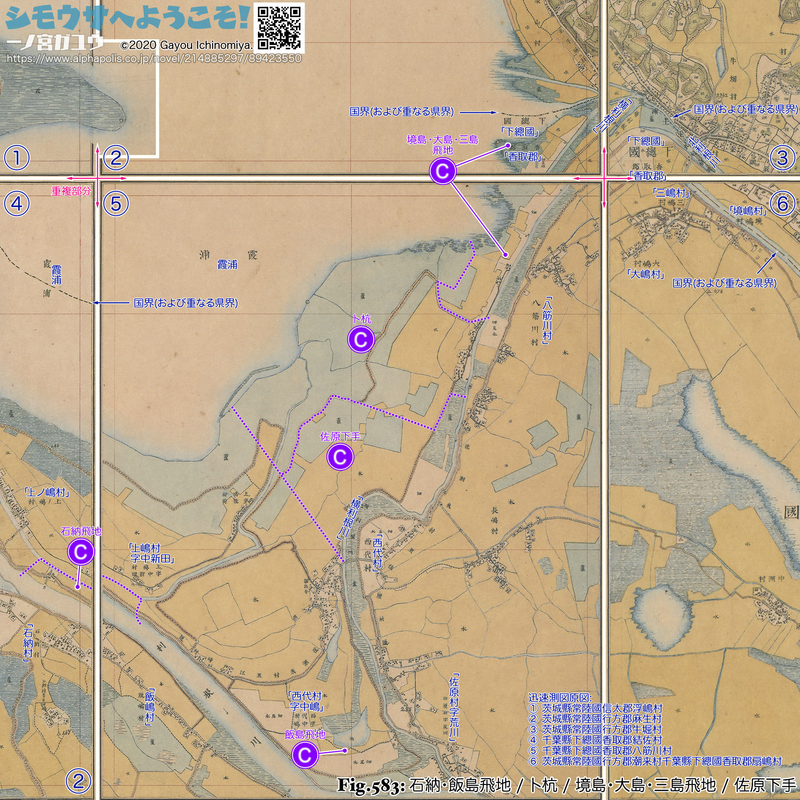Click the purple C marker labeled 卜杭
This screenshot has width=800, height=800.
point(361,340)
